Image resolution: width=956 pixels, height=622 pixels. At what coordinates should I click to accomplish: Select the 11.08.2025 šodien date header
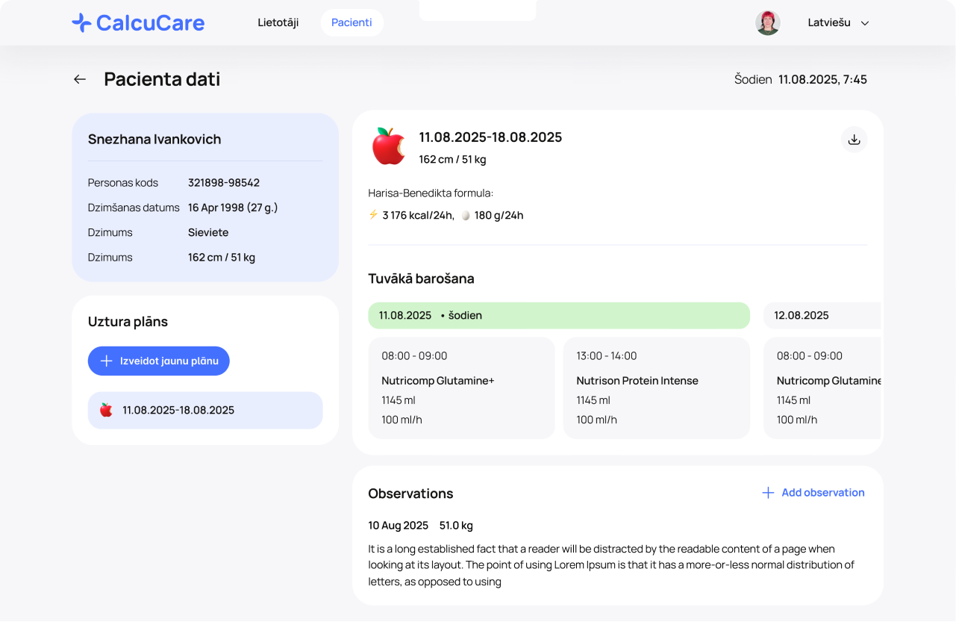tap(558, 315)
